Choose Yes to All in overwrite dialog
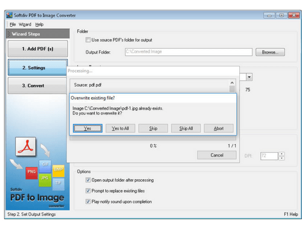Viewport: 302px width, 226px height. click(120, 128)
